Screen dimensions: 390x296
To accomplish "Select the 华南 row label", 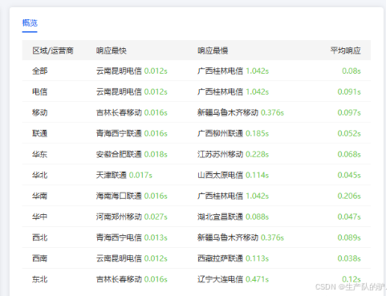I will click(x=40, y=196).
